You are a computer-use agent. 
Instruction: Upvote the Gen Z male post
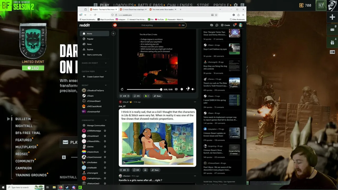tap(121, 96)
